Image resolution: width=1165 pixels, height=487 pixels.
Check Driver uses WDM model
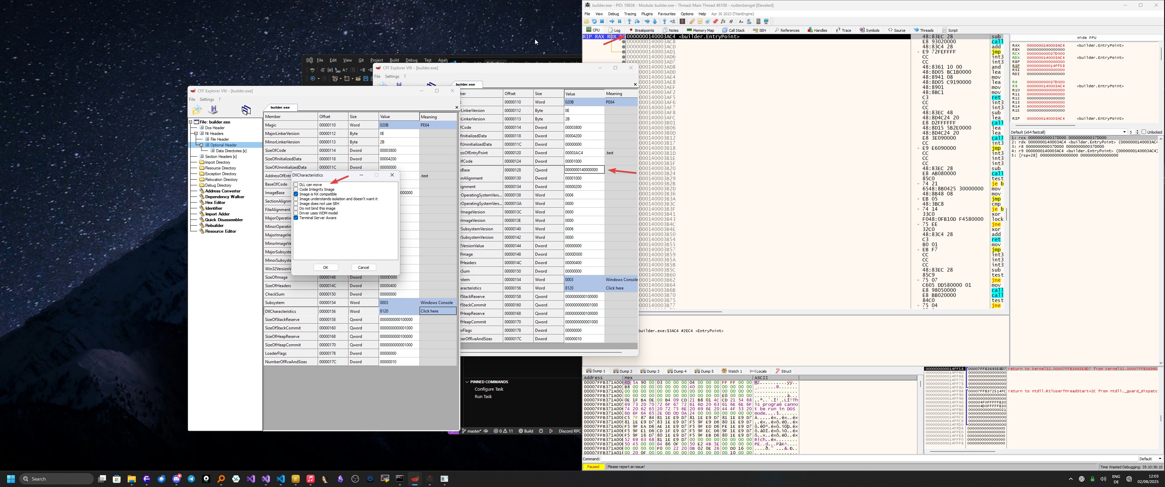tap(296, 213)
